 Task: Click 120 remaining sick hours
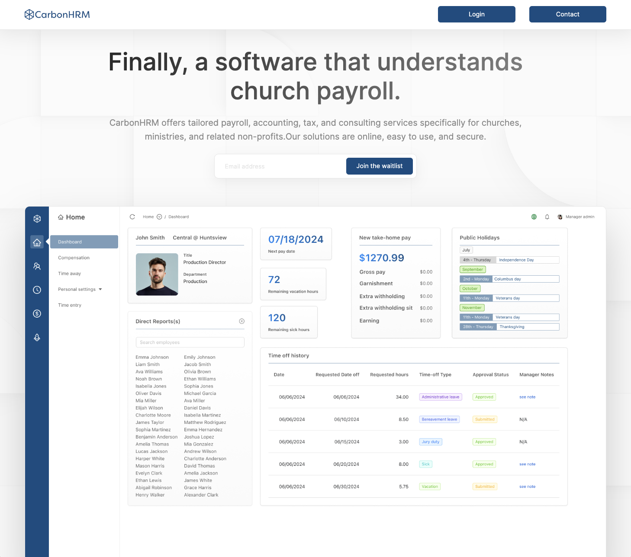point(277,318)
